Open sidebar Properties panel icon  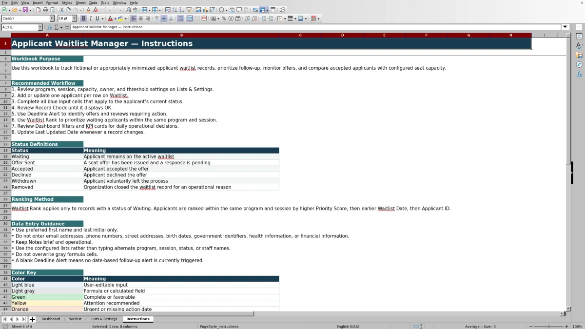[579, 37]
